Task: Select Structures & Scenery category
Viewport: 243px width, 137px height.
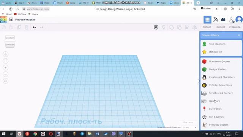Action: pos(221,93)
